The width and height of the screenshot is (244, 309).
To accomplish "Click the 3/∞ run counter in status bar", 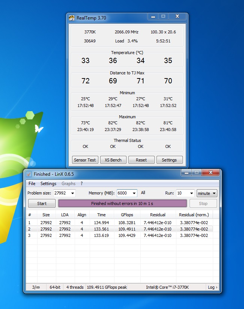I will [36, 287].
